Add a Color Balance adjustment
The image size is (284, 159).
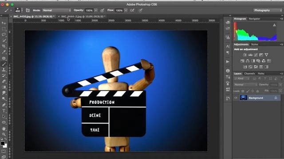pos(248,61)
